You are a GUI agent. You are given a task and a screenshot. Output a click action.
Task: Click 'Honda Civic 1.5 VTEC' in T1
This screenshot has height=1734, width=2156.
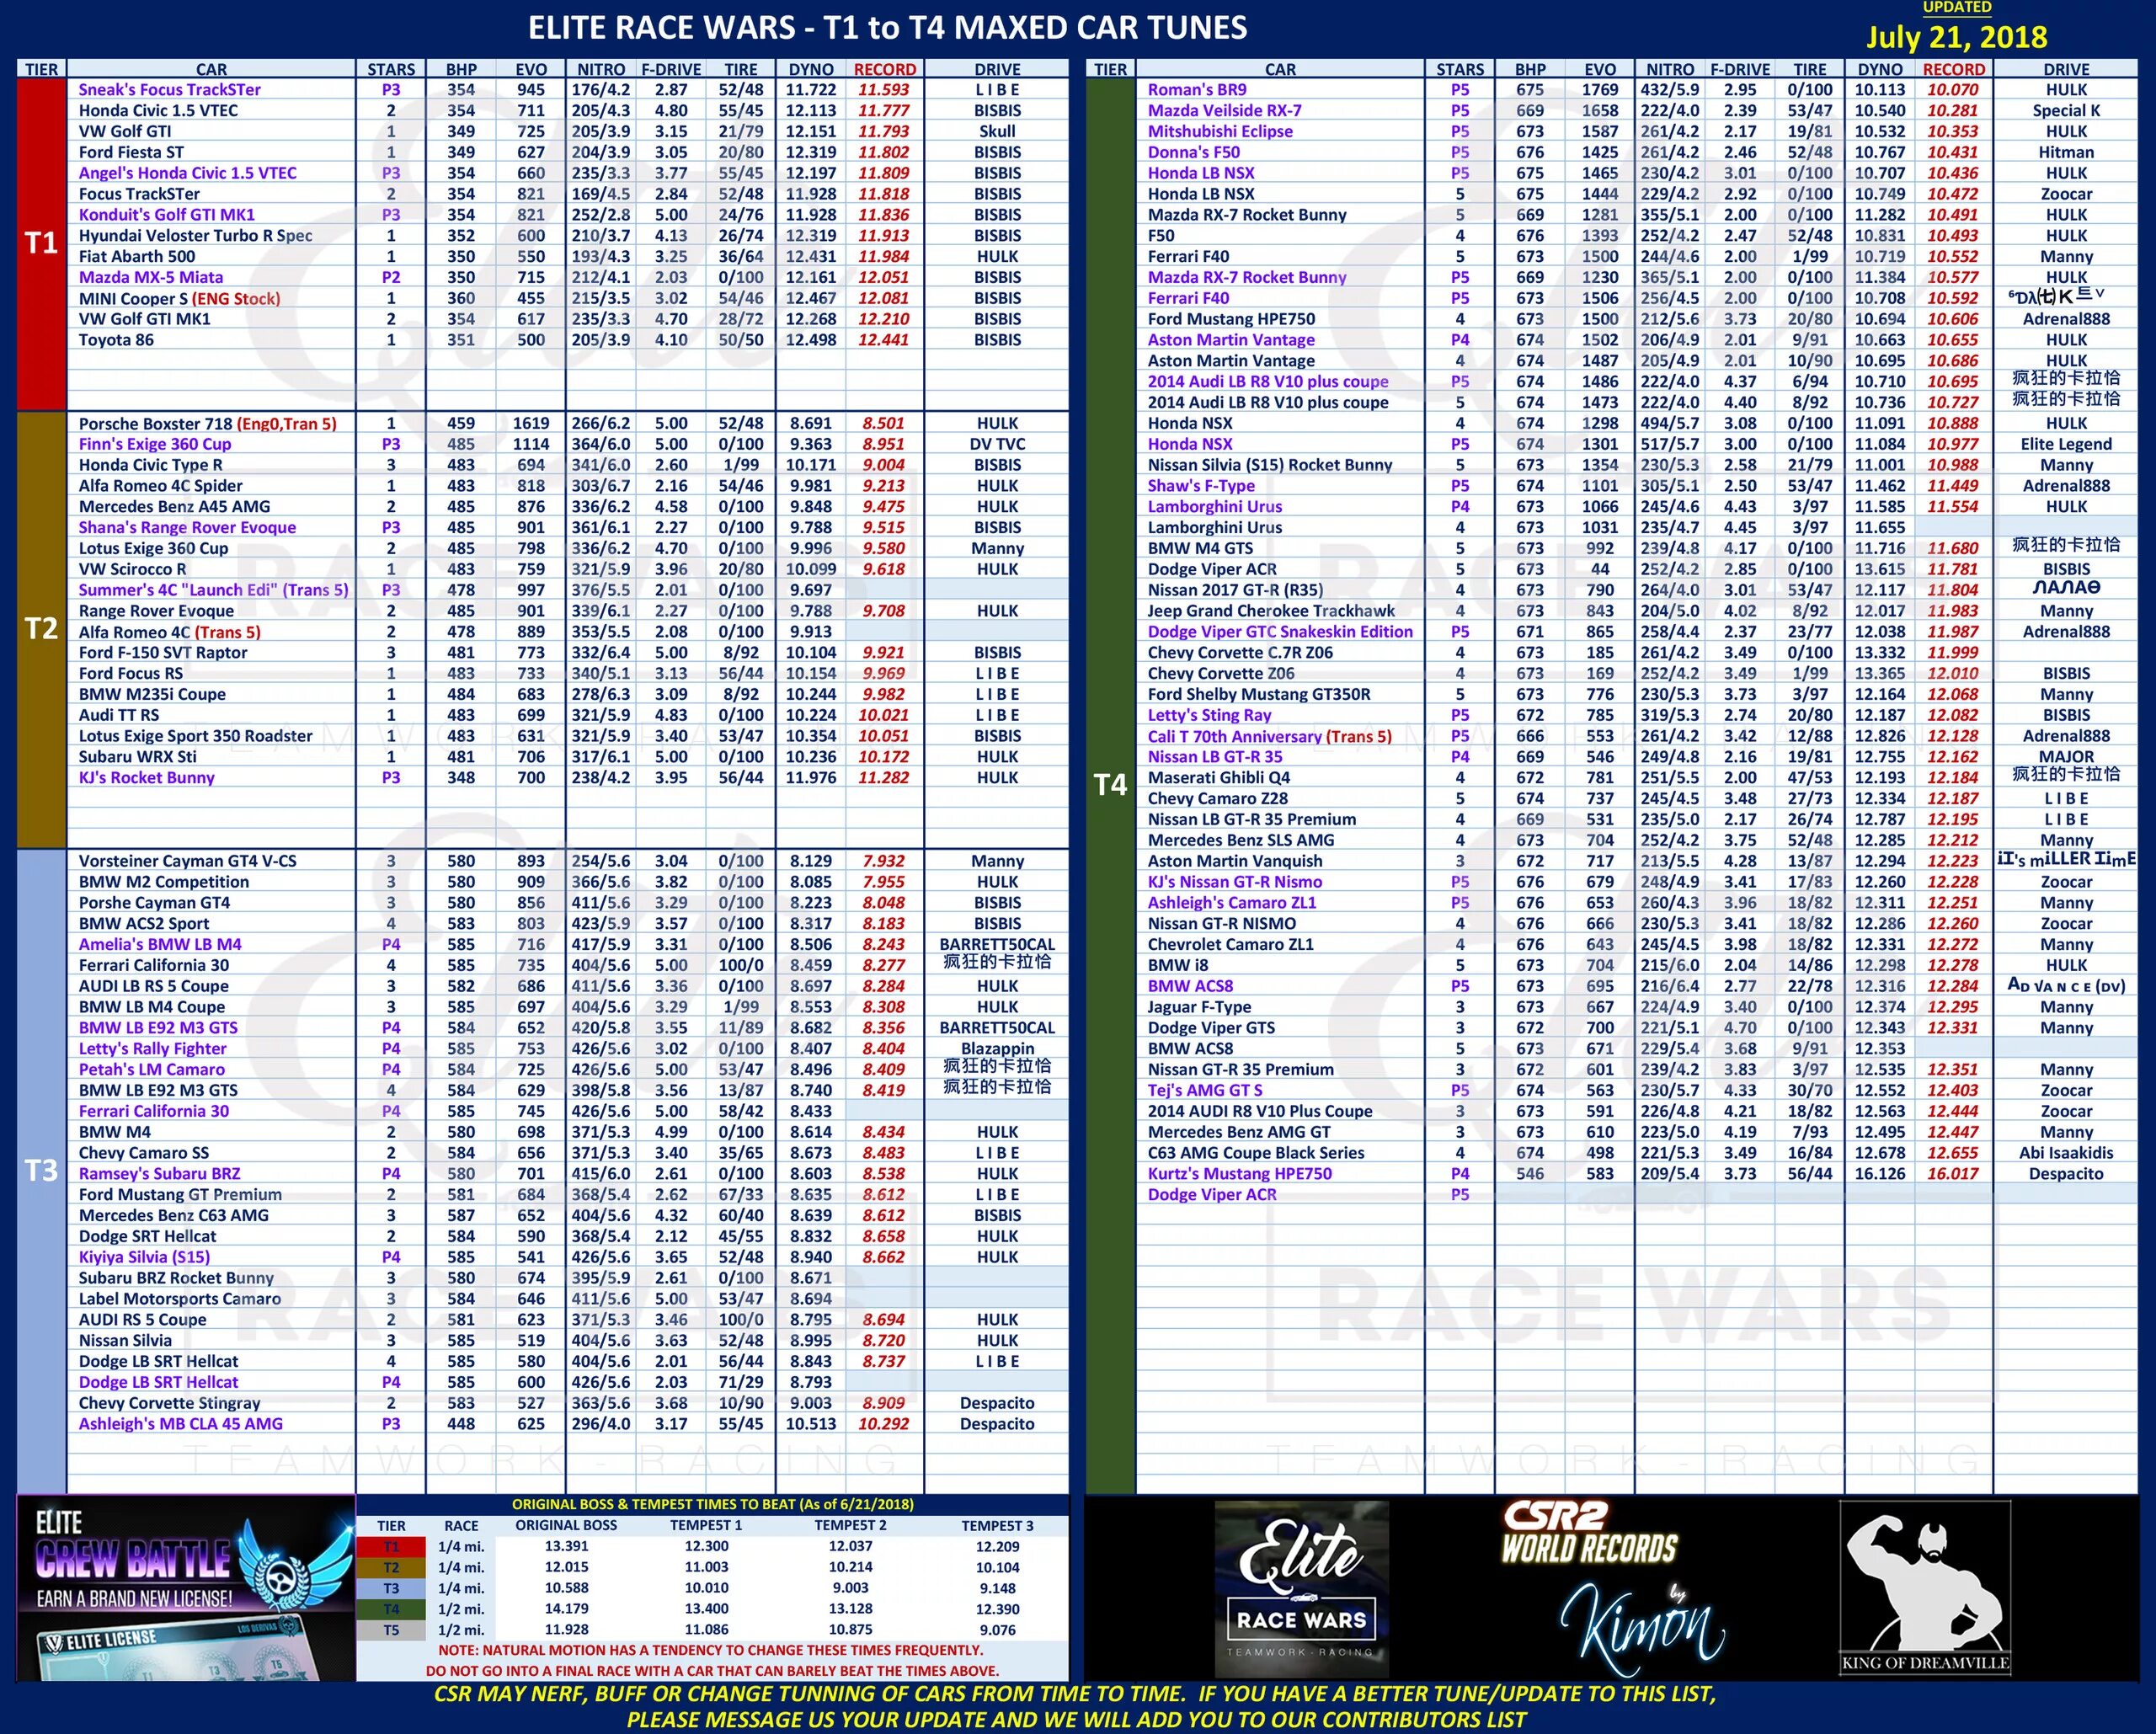point(158,110)
